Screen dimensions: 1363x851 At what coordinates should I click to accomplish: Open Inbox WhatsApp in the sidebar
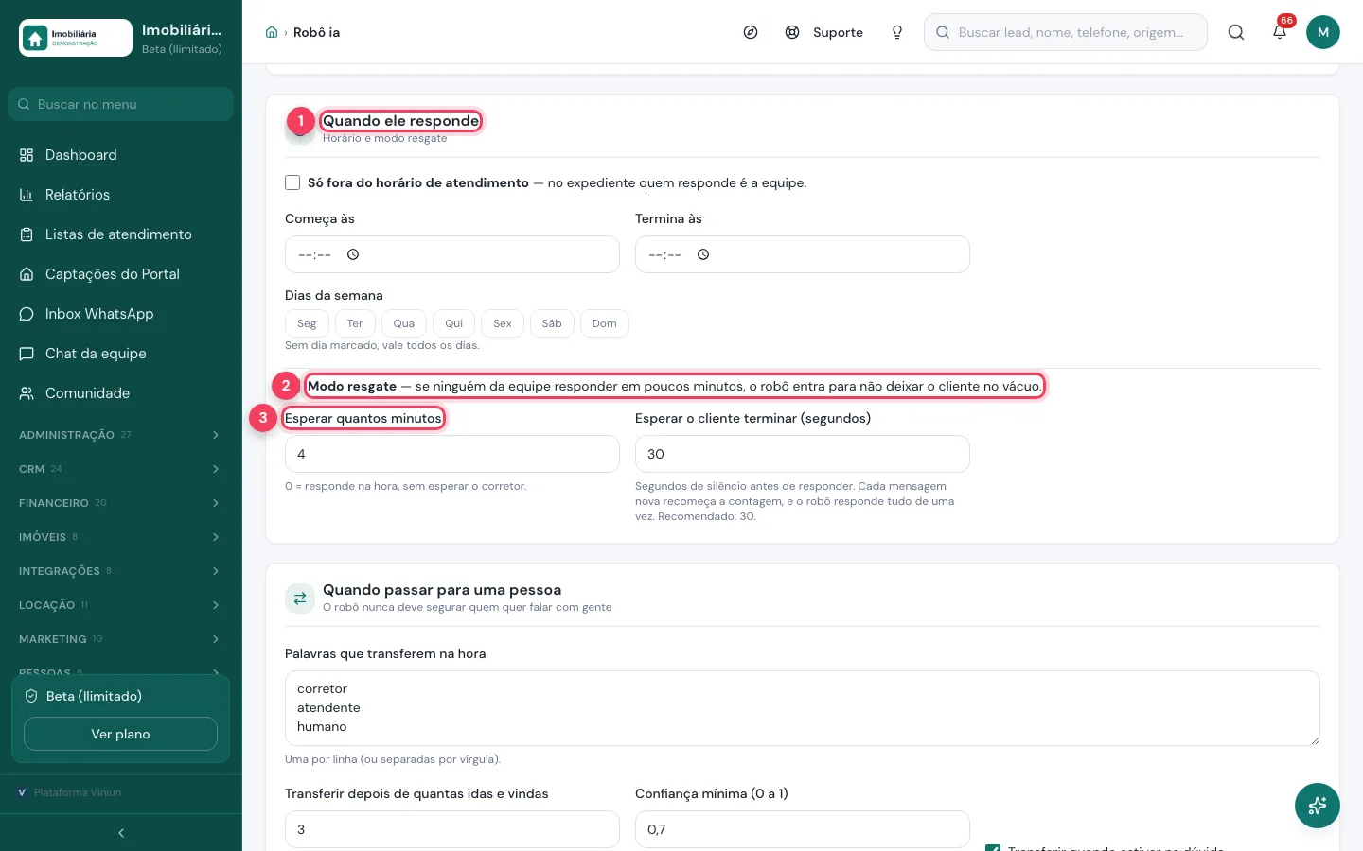tap(121, 314)
